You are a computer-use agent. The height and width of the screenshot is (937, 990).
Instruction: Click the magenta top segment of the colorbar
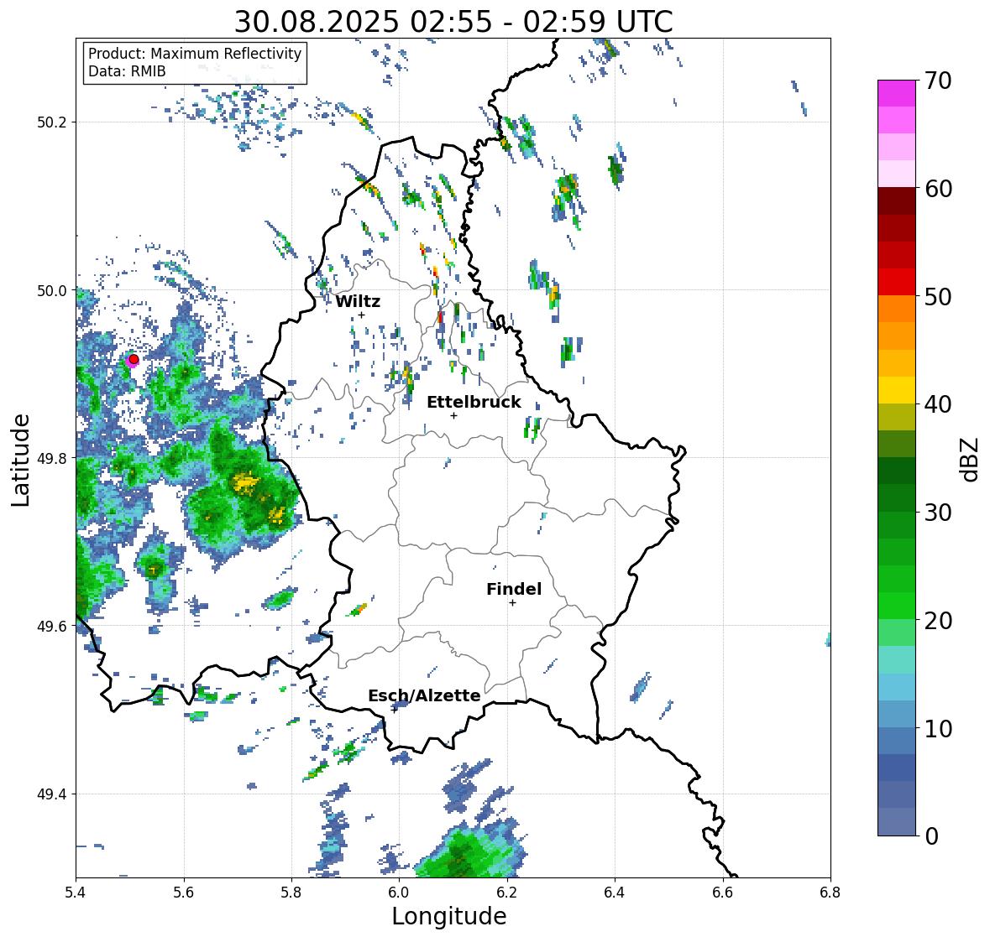click(x=897, y=93)
